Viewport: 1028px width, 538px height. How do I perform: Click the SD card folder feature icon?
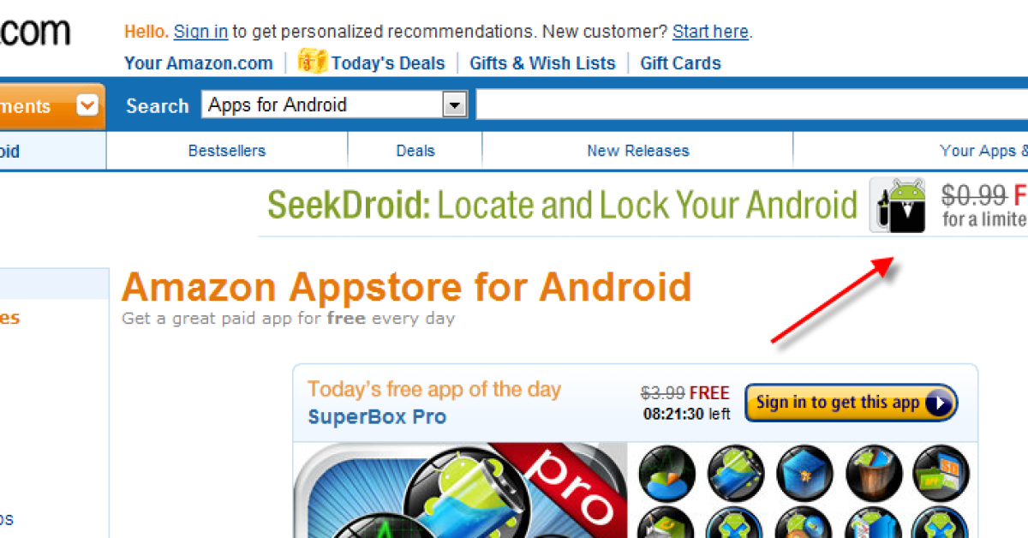pos(941,474)
